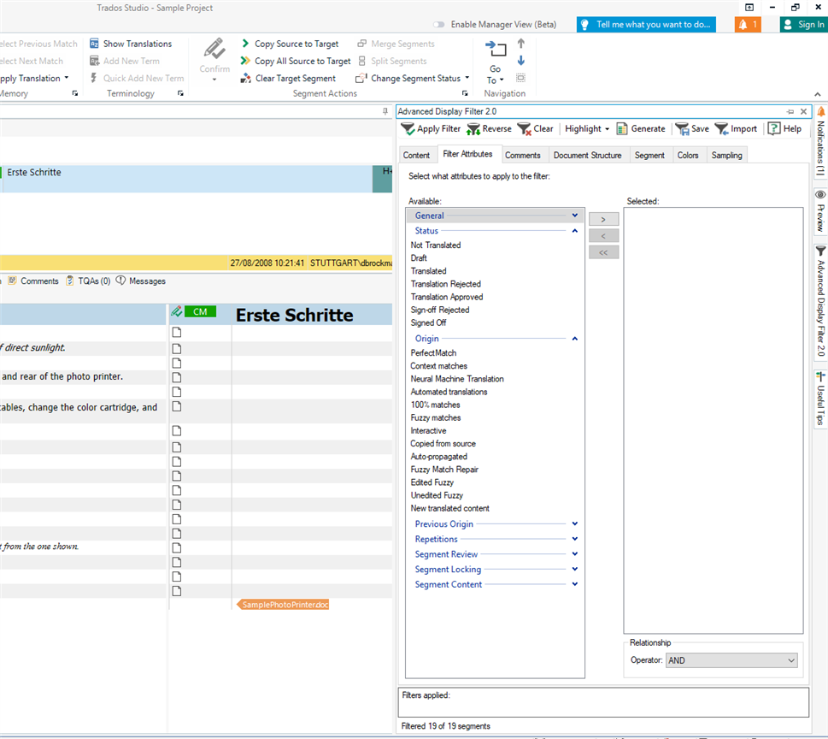Viewport: 828px width, 739px height.
Task: Click the Confirm pencil icon
Action: pos(214,49)
